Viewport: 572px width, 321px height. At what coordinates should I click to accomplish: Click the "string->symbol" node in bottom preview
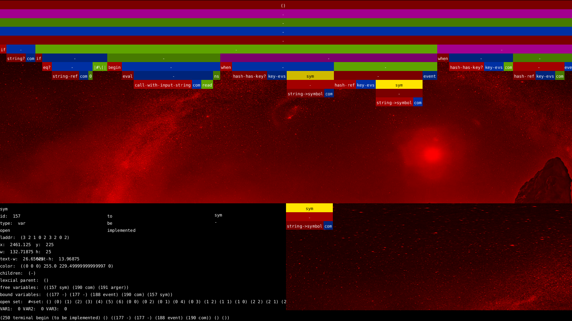click(305, 226)
